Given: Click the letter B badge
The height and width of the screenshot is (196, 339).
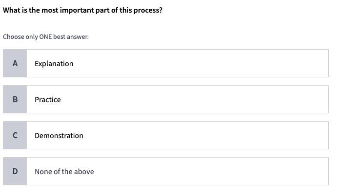Looking at the screenshot, I should click(x=15, y=99).
